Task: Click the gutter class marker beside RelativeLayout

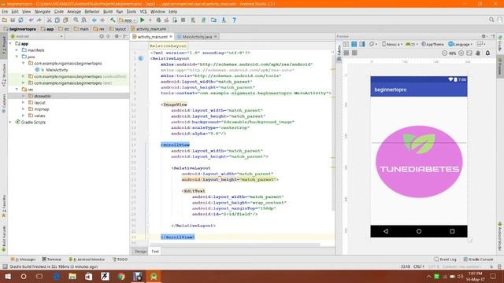Action: point(141,58)
